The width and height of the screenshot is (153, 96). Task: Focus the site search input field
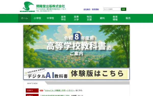pos(112,9)
